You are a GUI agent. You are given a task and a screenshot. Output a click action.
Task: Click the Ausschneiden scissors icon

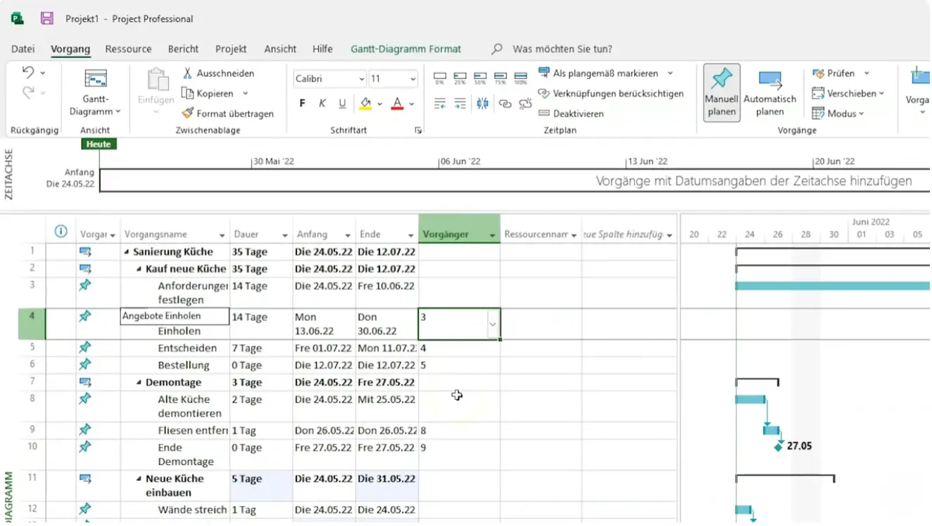[187, 73]
